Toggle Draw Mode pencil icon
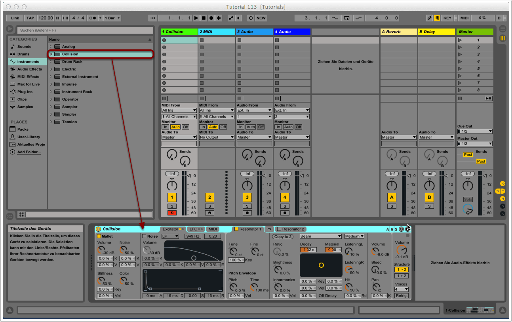Screen dimensions: 512x322 [x=430, y=18]
